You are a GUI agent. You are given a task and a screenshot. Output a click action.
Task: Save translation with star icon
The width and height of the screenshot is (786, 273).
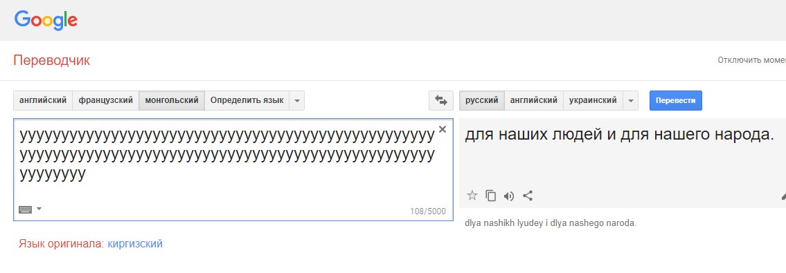coord(472,196)
